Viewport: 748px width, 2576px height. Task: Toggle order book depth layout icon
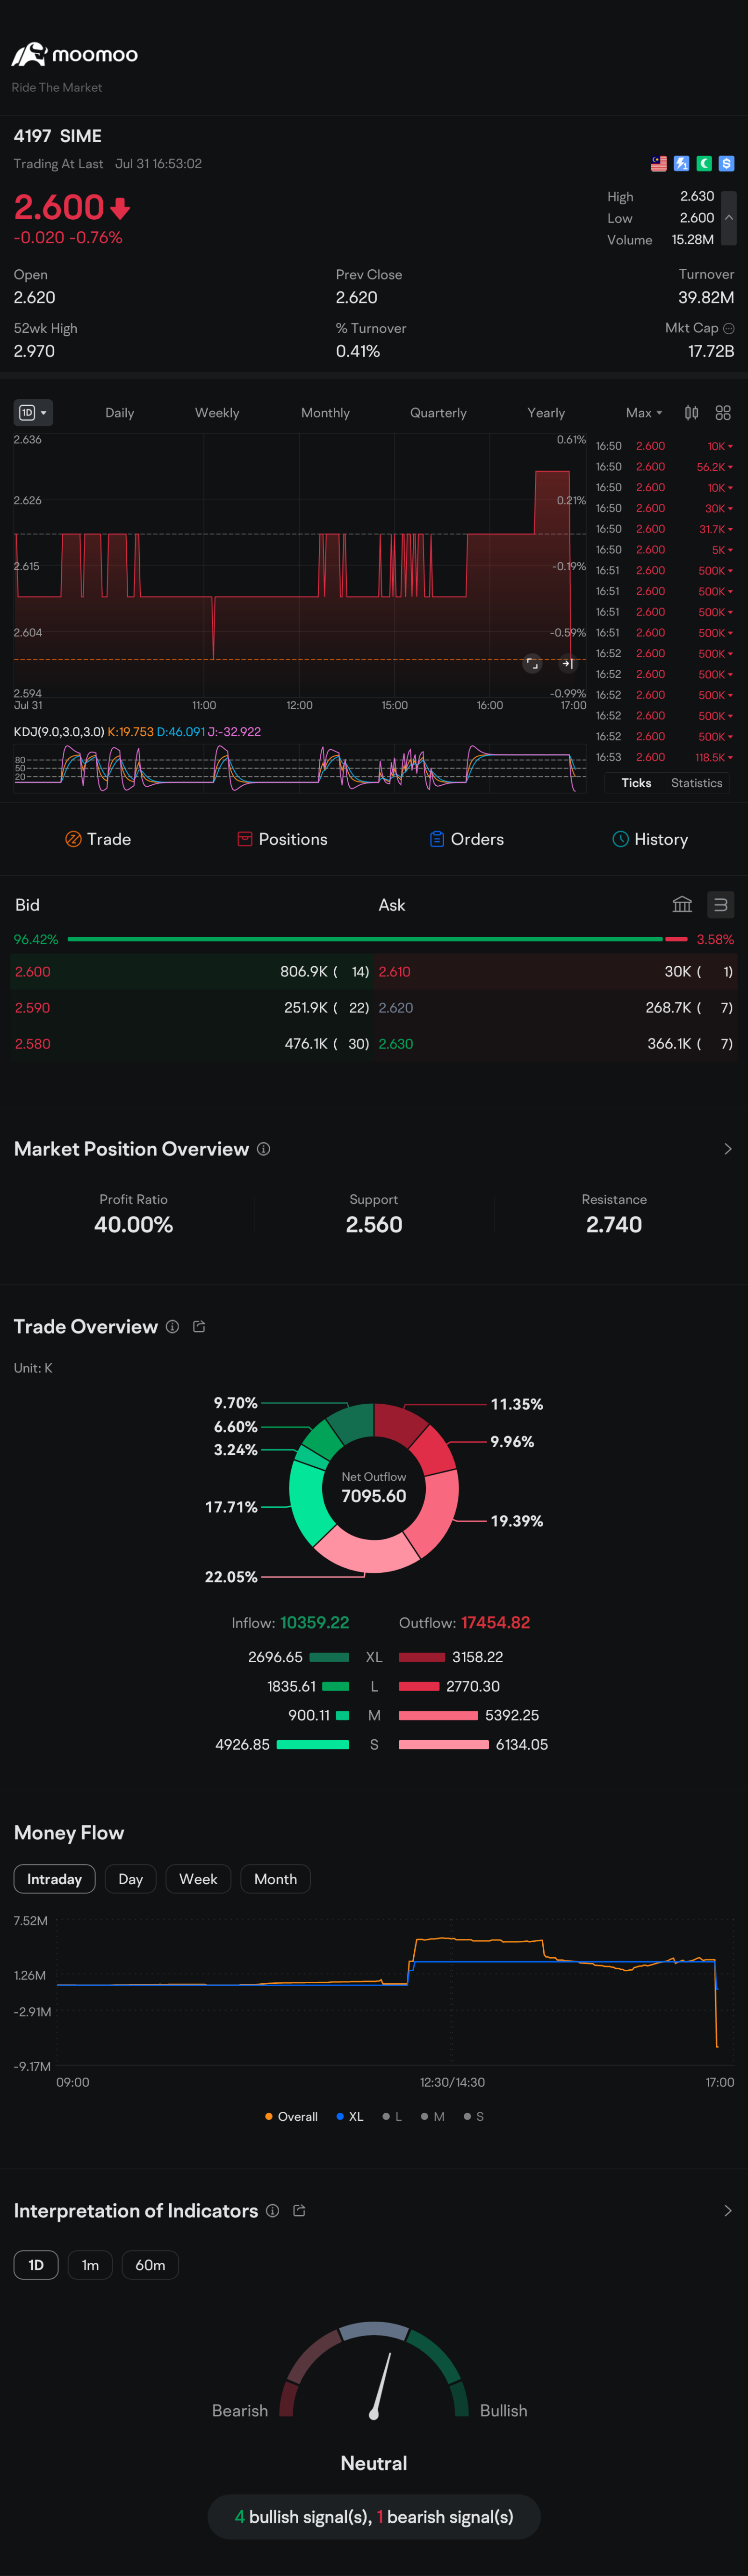click(720, 905)
